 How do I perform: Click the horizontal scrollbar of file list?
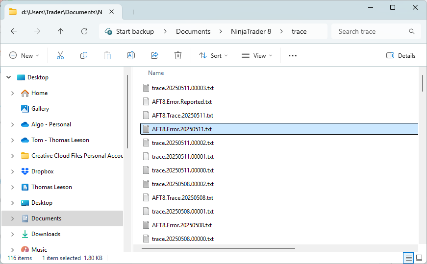click(218, 248)
